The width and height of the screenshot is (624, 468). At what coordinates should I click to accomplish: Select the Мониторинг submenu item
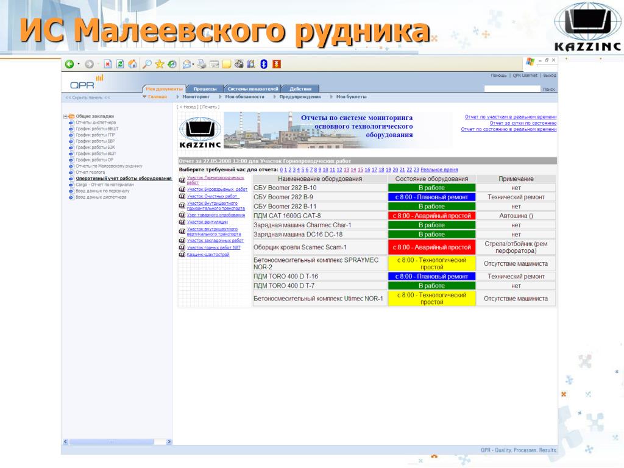pyautogui.click(x=196, y=97)
